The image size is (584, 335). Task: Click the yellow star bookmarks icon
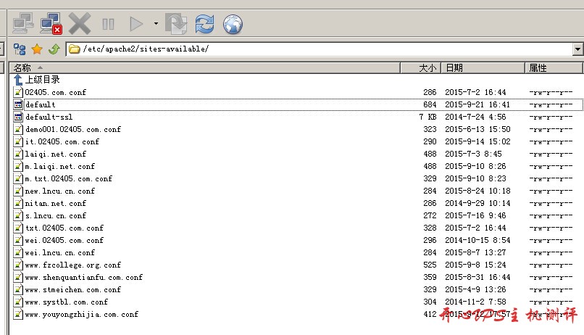point(37,49)
